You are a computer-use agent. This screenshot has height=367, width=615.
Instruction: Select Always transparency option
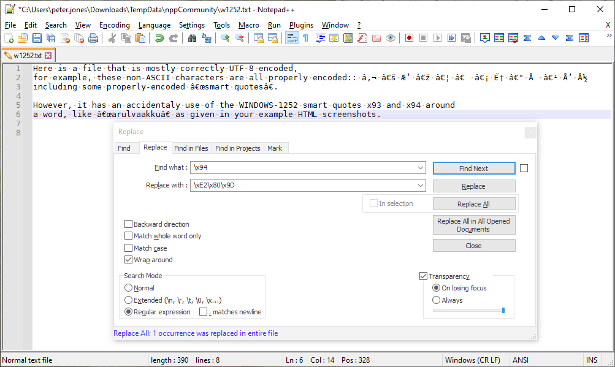(x=436, y=300)
